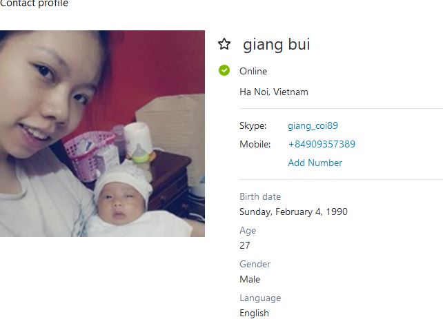Screen dimensions: 443x319
Task: Click the Language field label
Action: [260, 298]
